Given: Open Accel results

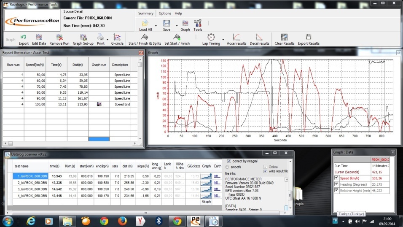Looking at the screenshot, I should (x=236, y=38).
